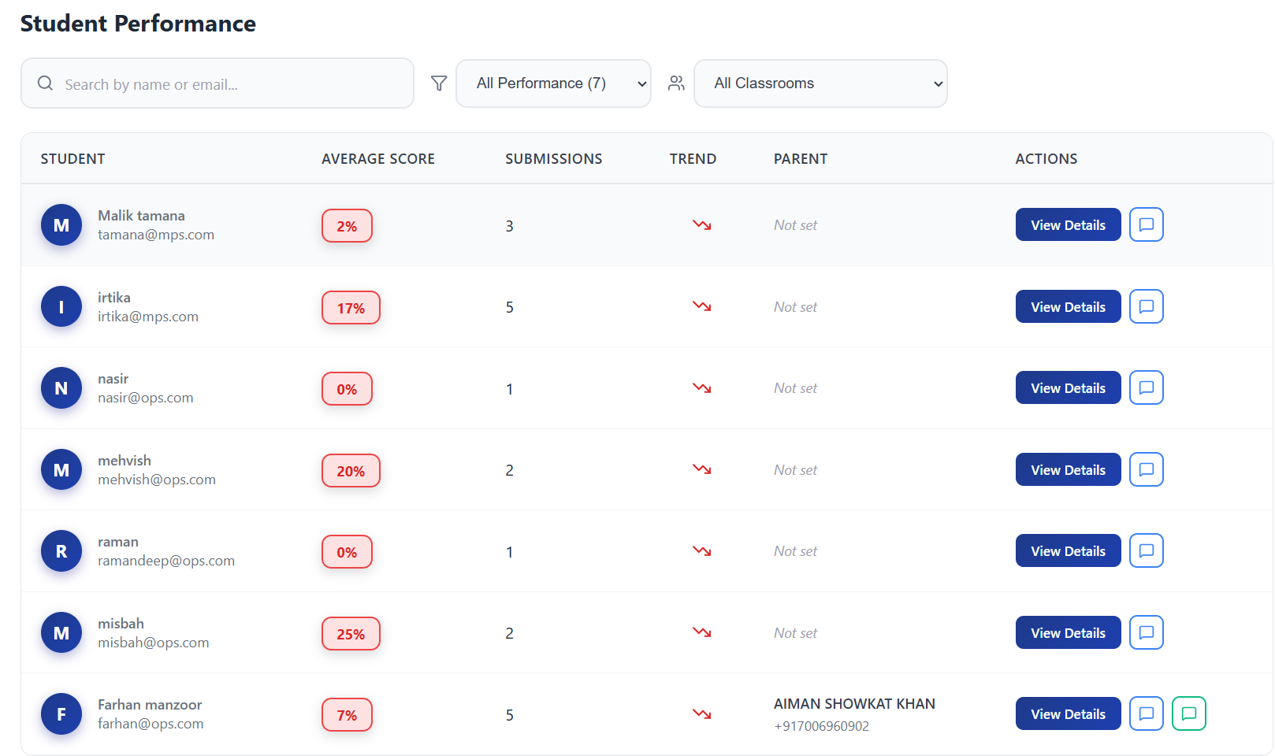Viewport: 1275px width, 756px height.
Task: Click the downward trend icon for mehvish
Action: point(702,469)
